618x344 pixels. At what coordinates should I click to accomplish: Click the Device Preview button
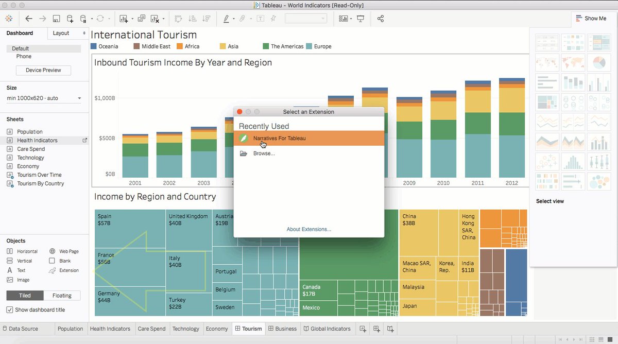tap(43, 70)
